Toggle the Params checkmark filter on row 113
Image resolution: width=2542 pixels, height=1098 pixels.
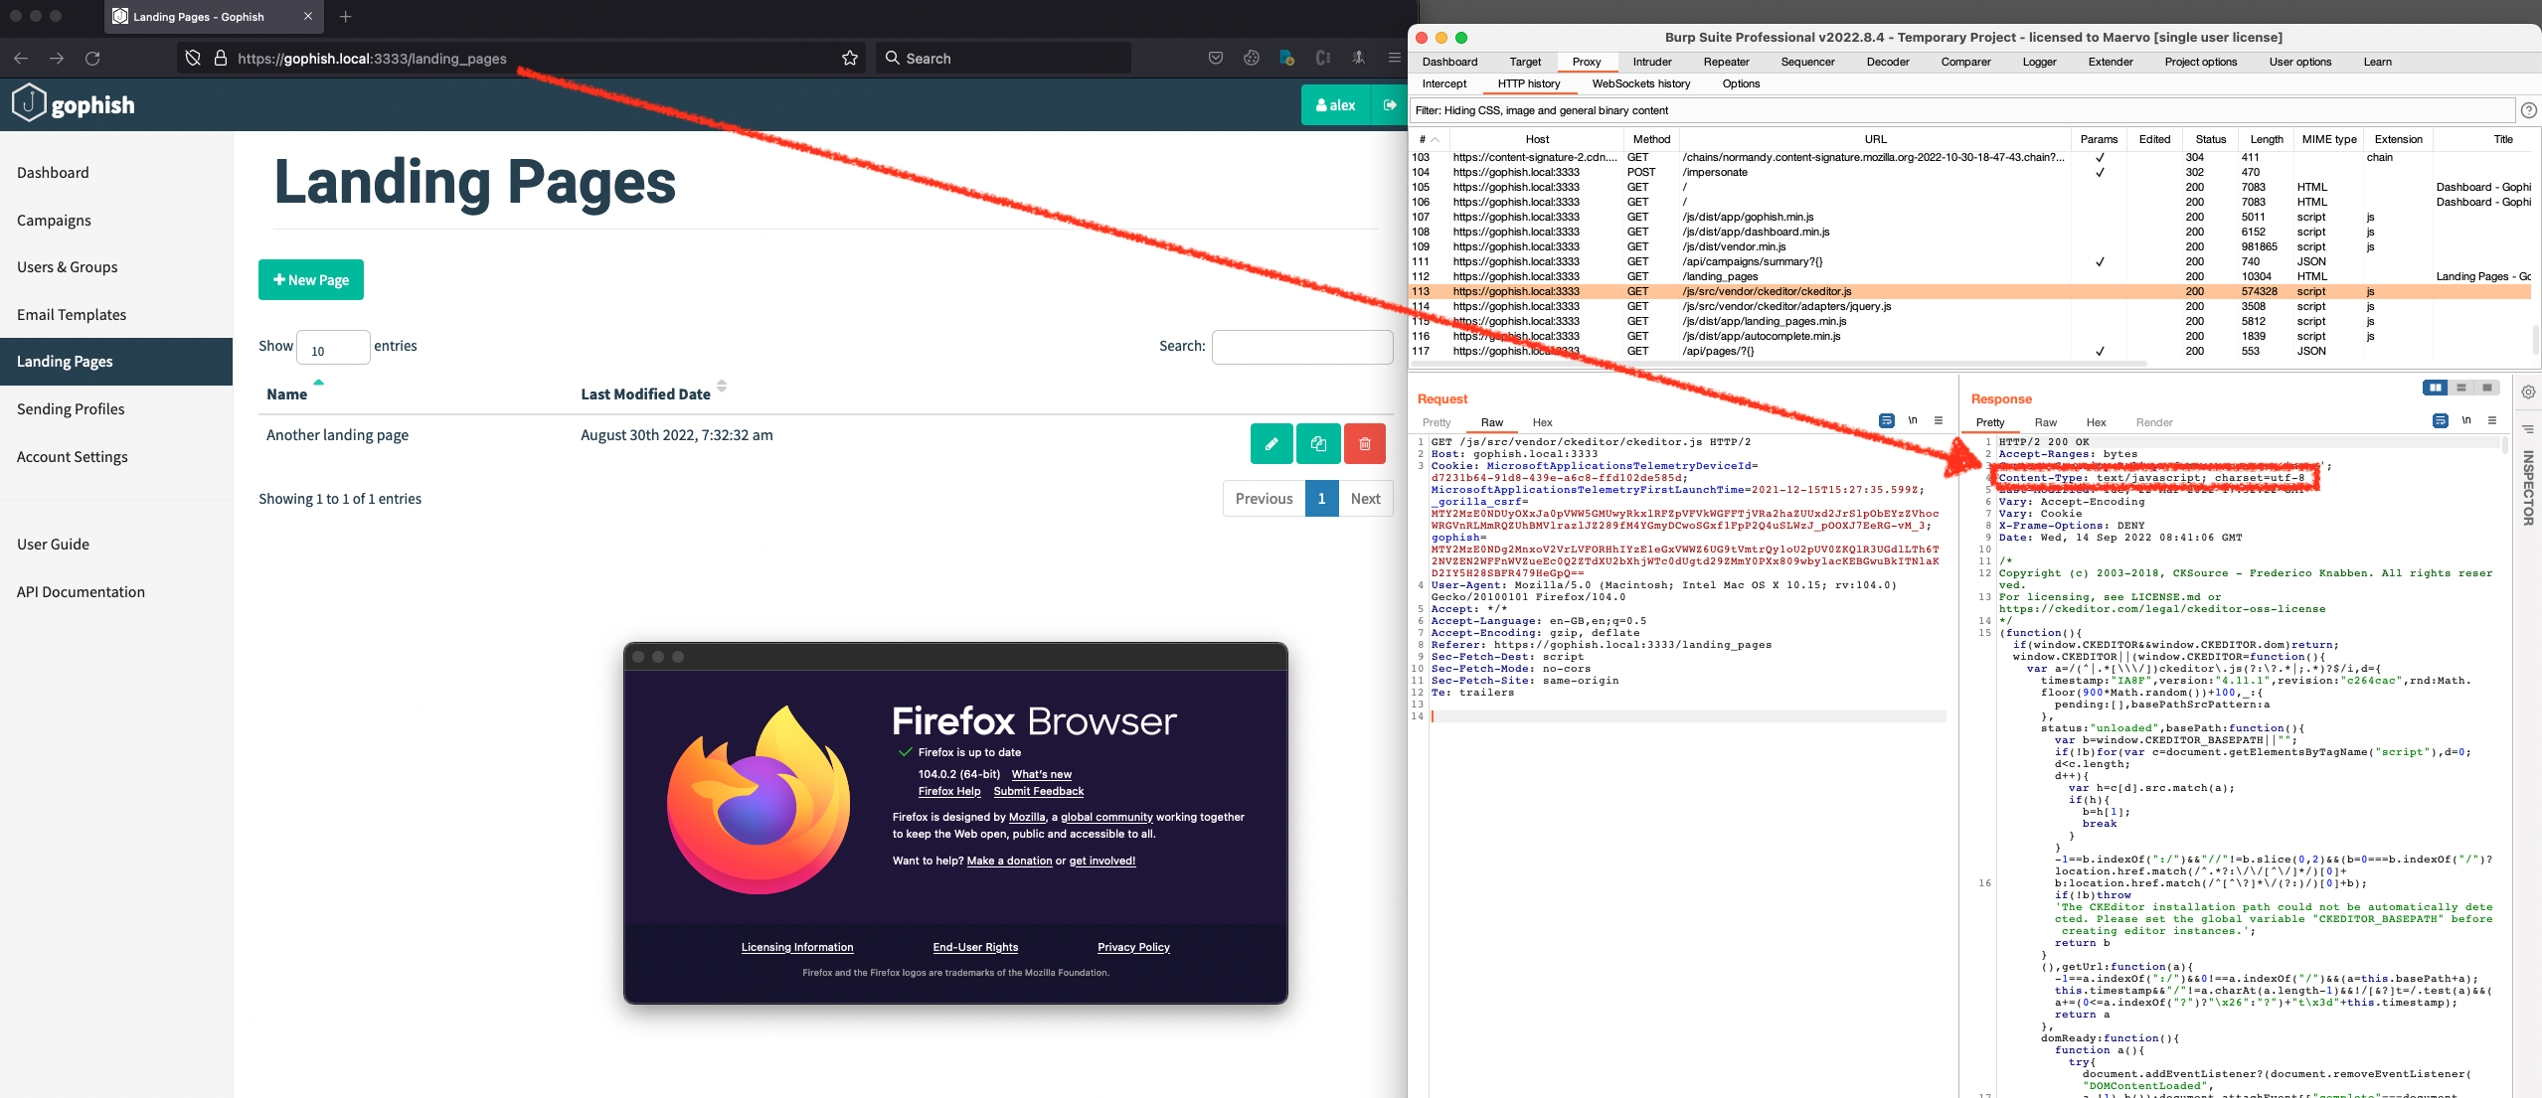tap(2101, 291)
